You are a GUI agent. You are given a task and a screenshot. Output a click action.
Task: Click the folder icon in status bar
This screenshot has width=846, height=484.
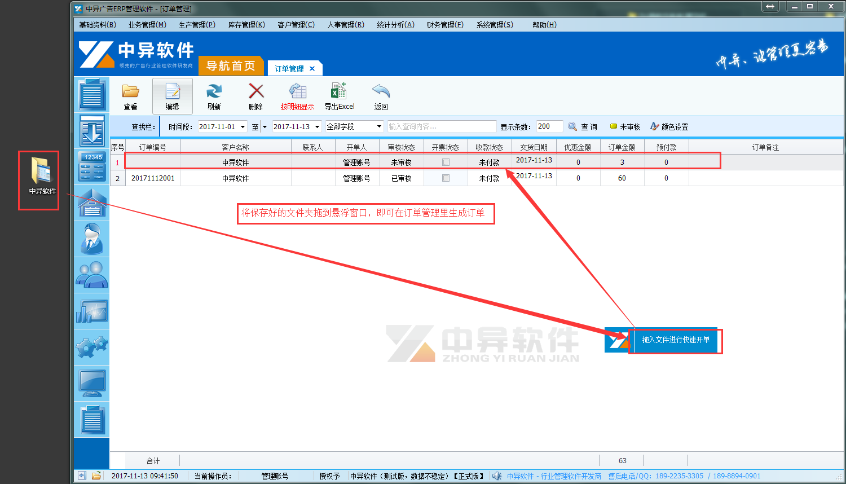tap(96, 476)
